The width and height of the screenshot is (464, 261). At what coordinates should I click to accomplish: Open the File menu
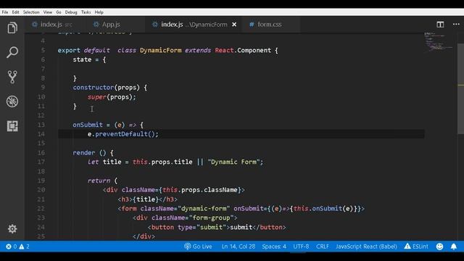[x=5, y=12]
